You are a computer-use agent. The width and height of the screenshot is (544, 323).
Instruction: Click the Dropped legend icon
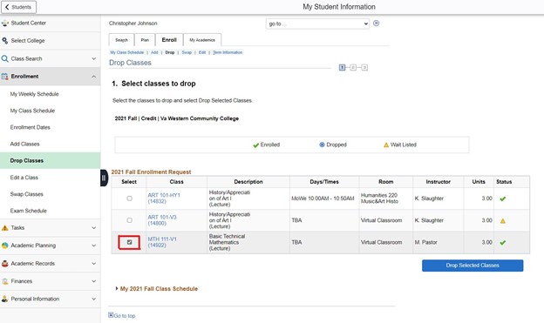point(322,145)
